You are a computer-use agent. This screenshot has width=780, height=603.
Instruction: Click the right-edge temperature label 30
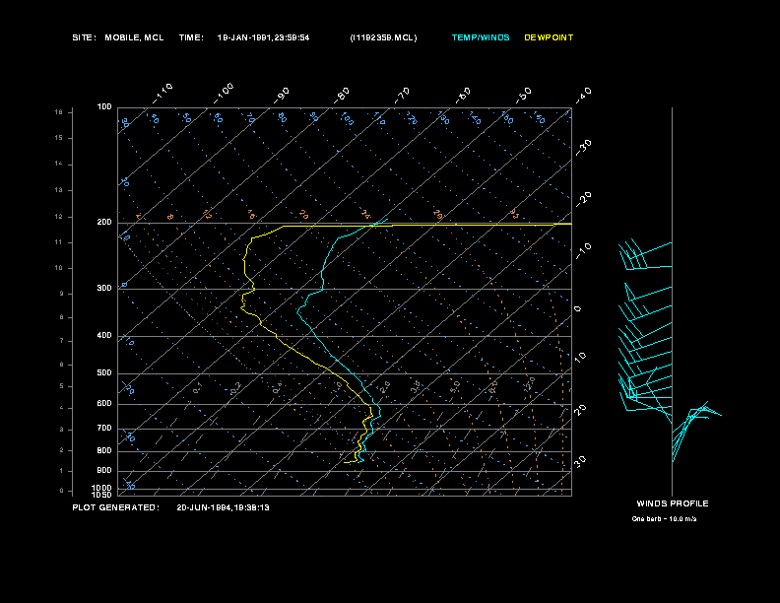pos(580,461)
